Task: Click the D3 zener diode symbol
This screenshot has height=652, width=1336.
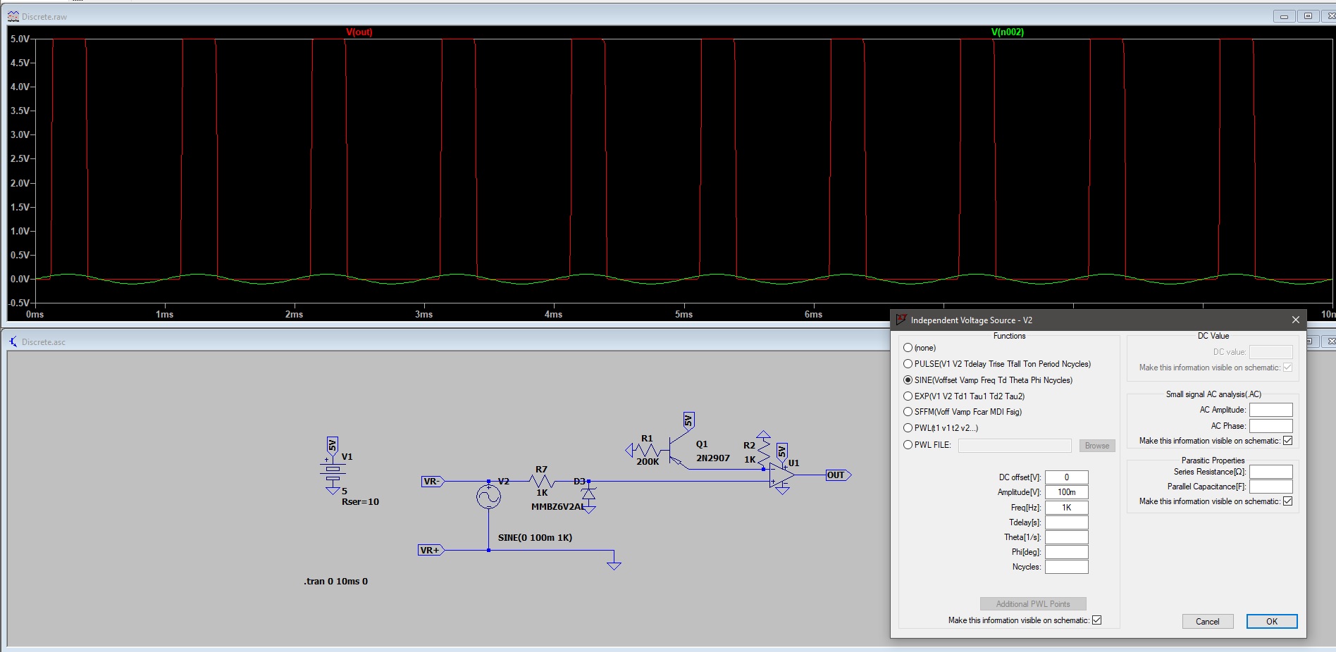Action: coord(588,494)
